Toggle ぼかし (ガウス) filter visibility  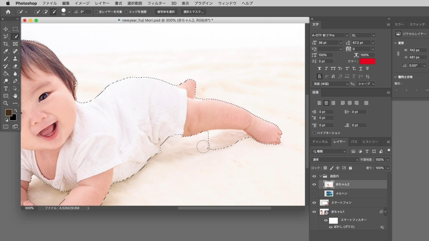pyautogui.click(x=330, y=227)
